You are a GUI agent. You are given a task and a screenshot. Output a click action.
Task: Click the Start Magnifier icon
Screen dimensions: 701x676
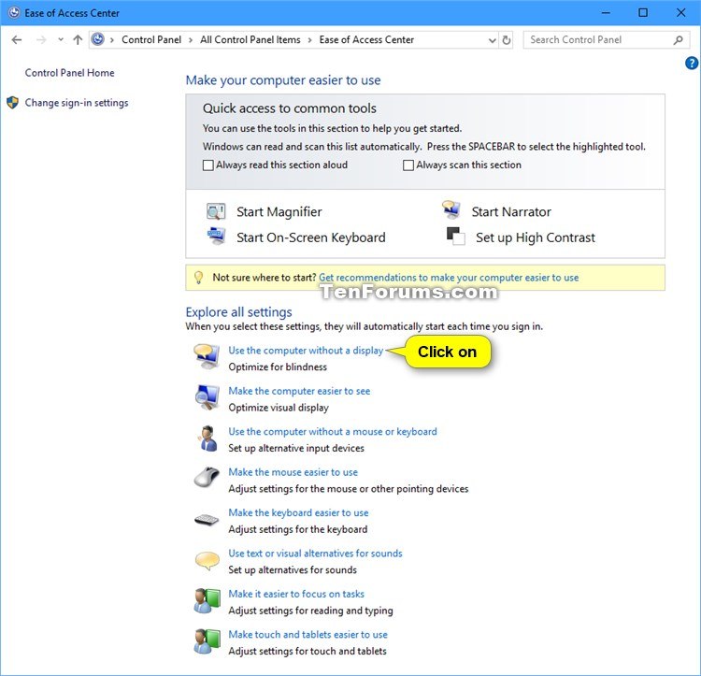coord(216,211)
